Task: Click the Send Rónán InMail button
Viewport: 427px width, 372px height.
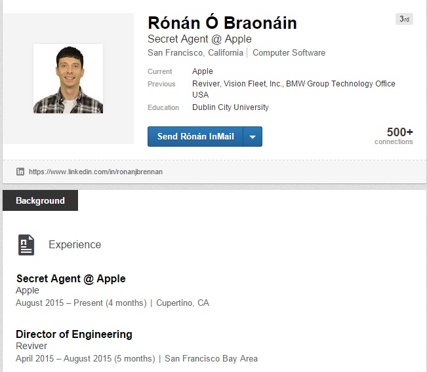Action: pos(195,136)
